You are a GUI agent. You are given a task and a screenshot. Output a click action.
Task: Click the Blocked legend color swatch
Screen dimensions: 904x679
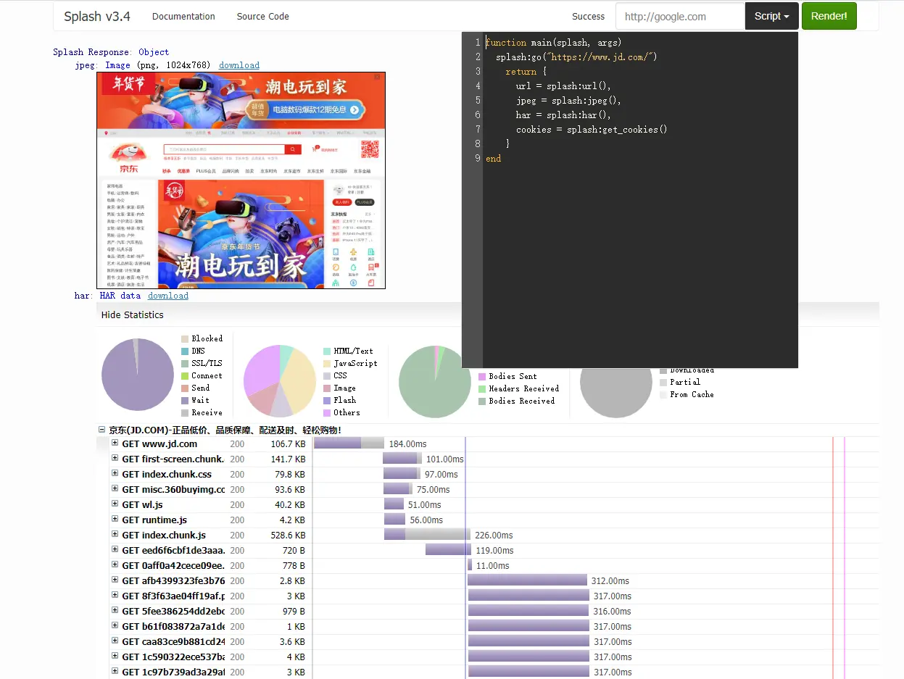185,338
